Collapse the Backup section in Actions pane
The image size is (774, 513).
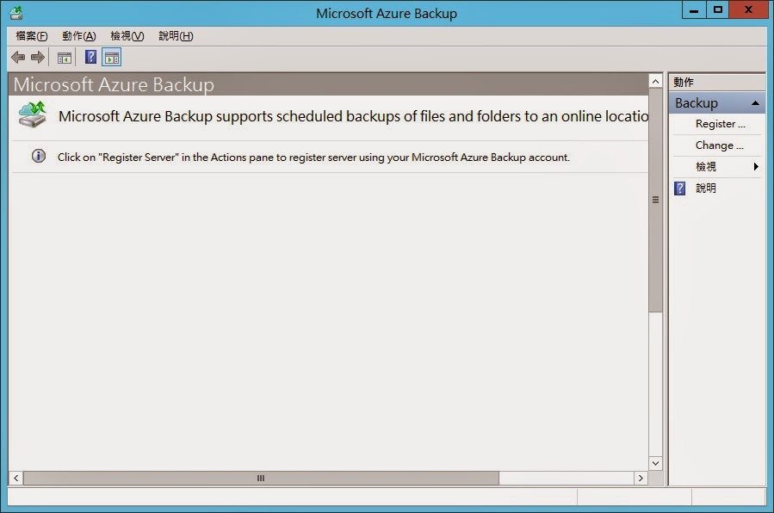pos(755,103)
